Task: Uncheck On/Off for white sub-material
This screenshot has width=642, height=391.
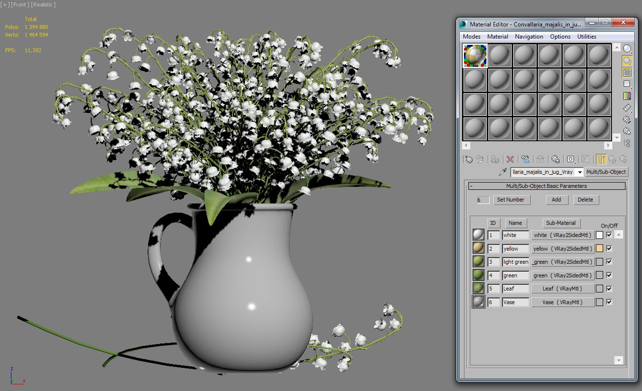Action: click(609, 235)
